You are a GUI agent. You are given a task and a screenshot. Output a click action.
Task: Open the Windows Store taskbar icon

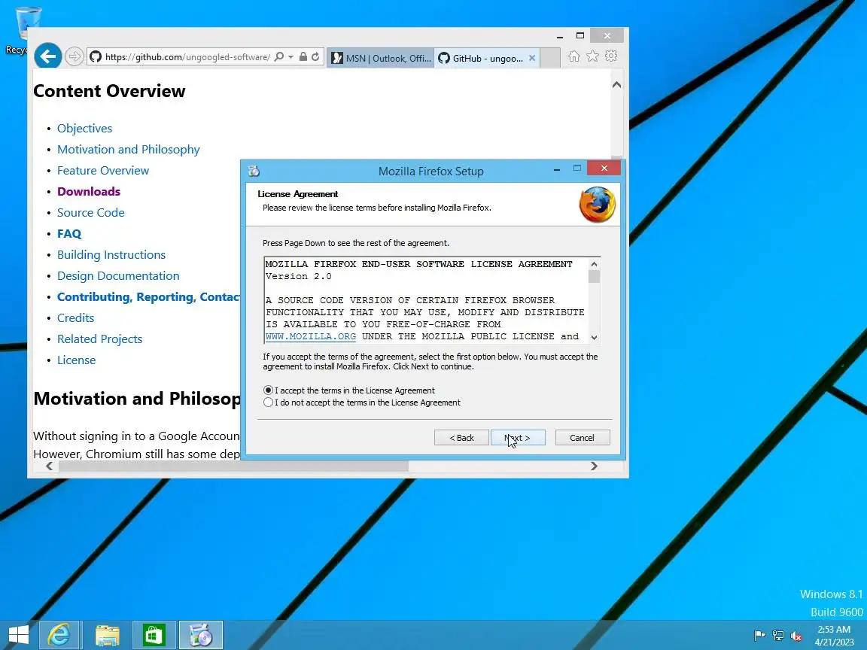pyautogui.click(x=154, y=635)
